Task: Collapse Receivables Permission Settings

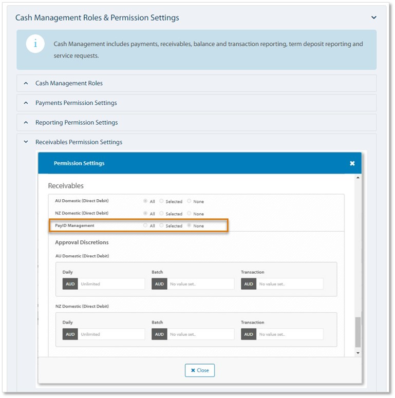Action: 26,142
